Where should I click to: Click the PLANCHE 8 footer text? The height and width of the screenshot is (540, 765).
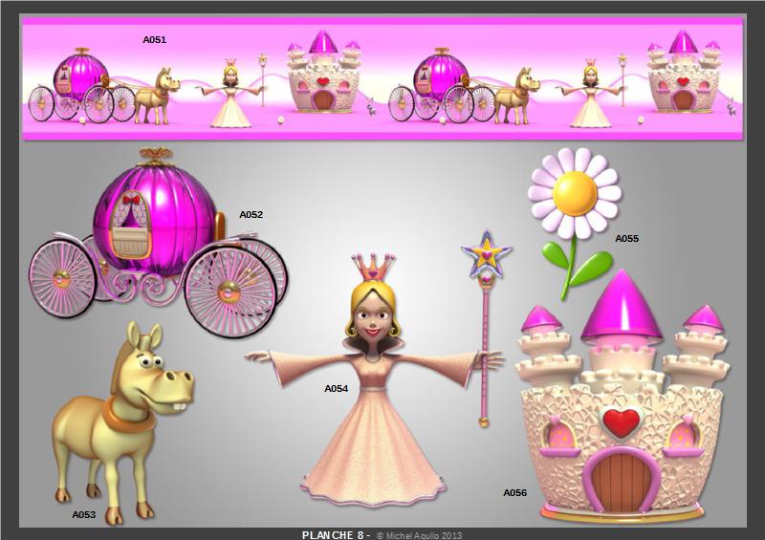[x=335, y=534]
